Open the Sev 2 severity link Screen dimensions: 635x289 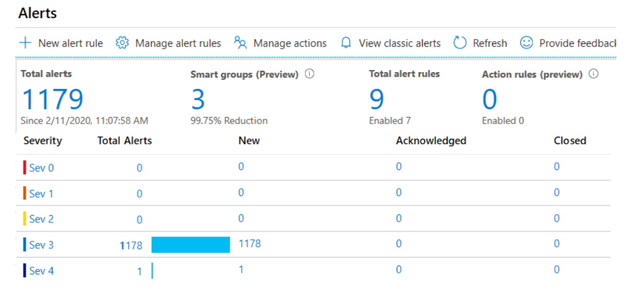coord(41,219)
